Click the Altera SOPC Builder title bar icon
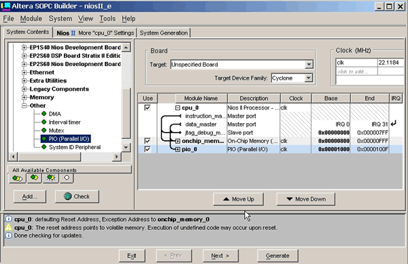The width and height of the screenshot is (408, 264). point(5,6)
